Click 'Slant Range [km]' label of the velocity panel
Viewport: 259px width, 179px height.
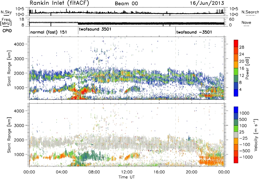point(9,135)
